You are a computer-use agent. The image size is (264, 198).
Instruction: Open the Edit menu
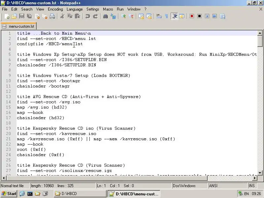(x=14, y=9)
